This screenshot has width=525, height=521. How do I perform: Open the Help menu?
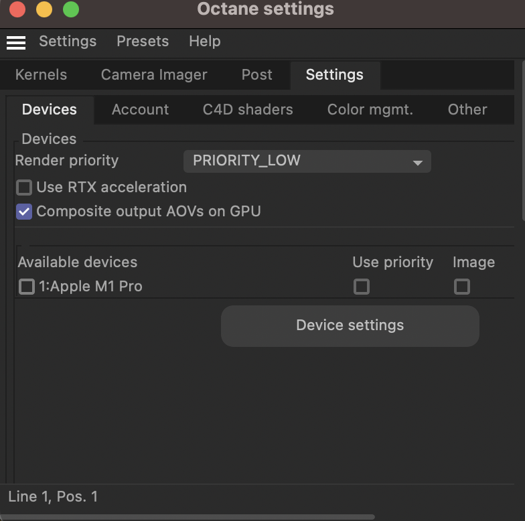coord(205,42)
